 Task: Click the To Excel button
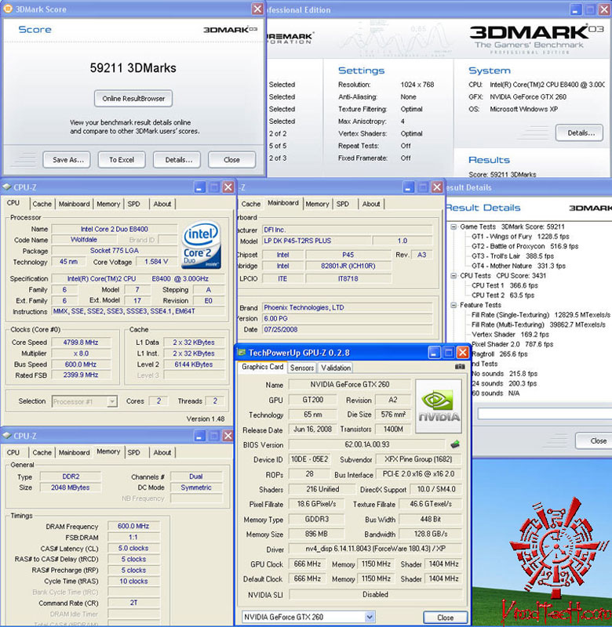[122, 160]
